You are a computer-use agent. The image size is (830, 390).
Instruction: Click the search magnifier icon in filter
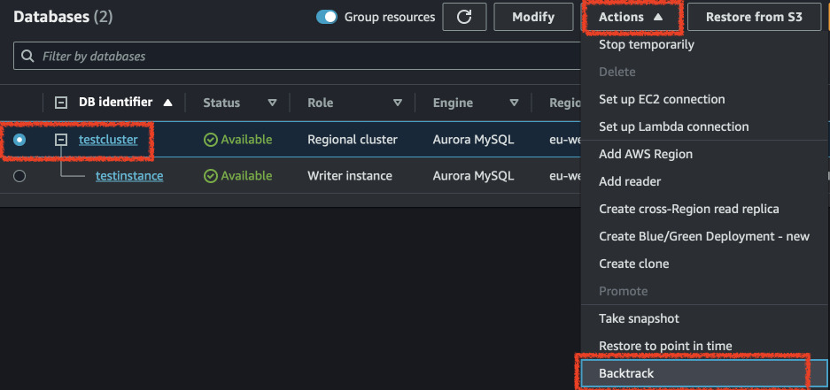(x=28, y=56)
